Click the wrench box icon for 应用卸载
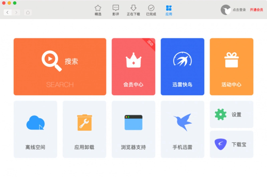Image resolution: width=267 pixels, height=177 pixels. click(x=84, y=123)
